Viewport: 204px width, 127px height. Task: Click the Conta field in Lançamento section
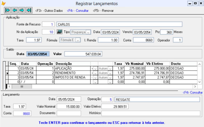pos(22,113)
